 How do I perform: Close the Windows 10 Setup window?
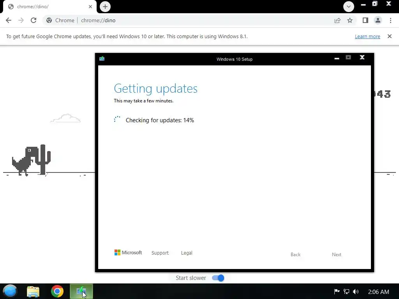point(362,58)
